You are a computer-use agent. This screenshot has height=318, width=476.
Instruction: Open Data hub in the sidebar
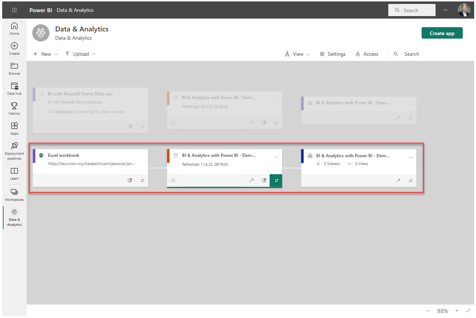pyautogui.click(x=14, y=89)
